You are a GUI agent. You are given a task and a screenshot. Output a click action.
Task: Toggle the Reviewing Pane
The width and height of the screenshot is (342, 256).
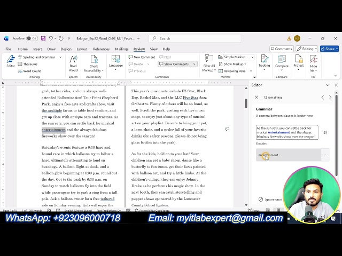pyautogui.click(x=232, y=71)
